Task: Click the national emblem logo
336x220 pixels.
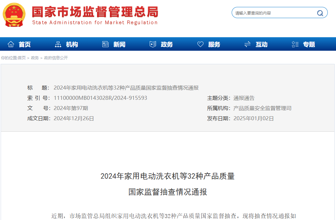Action: [x=14, y=14]
